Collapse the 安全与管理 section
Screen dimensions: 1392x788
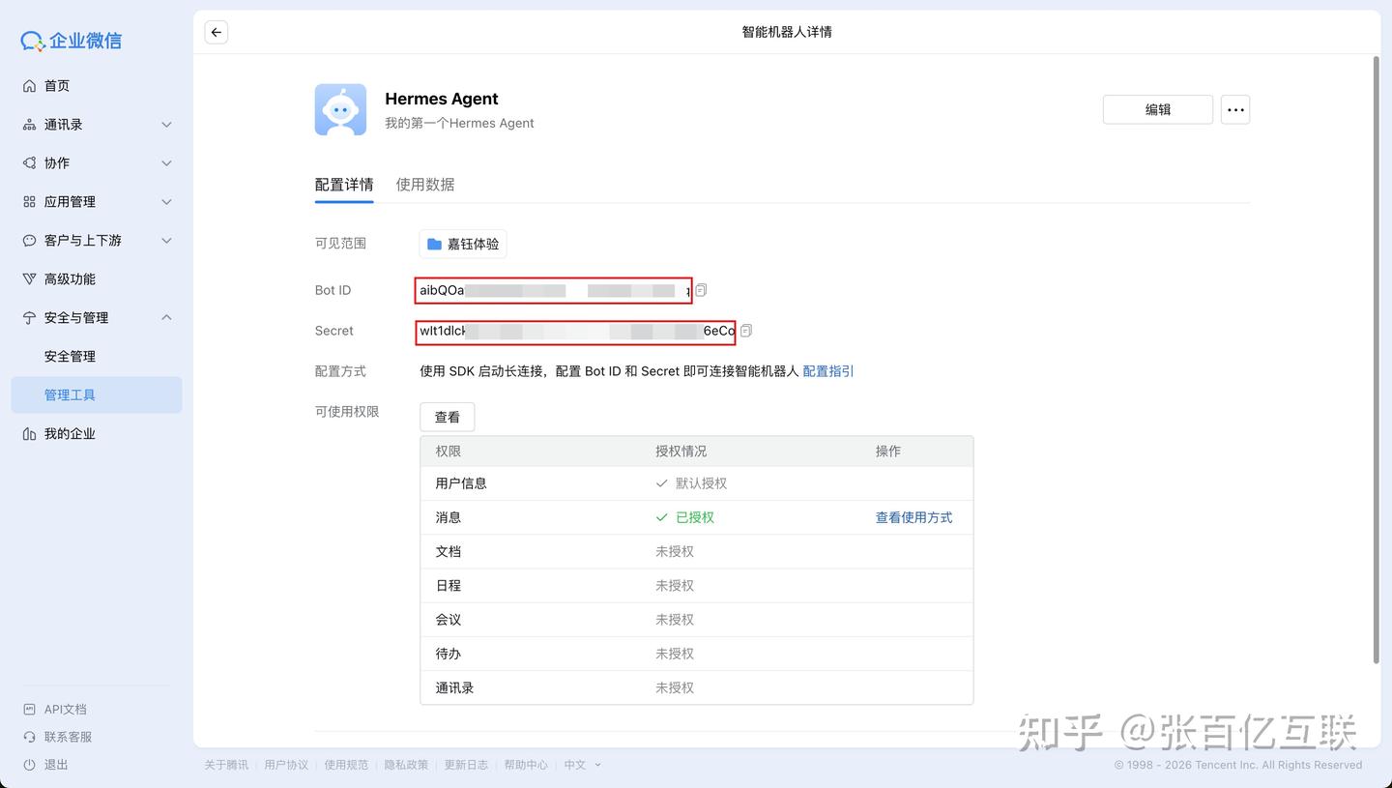click(165, 317)
